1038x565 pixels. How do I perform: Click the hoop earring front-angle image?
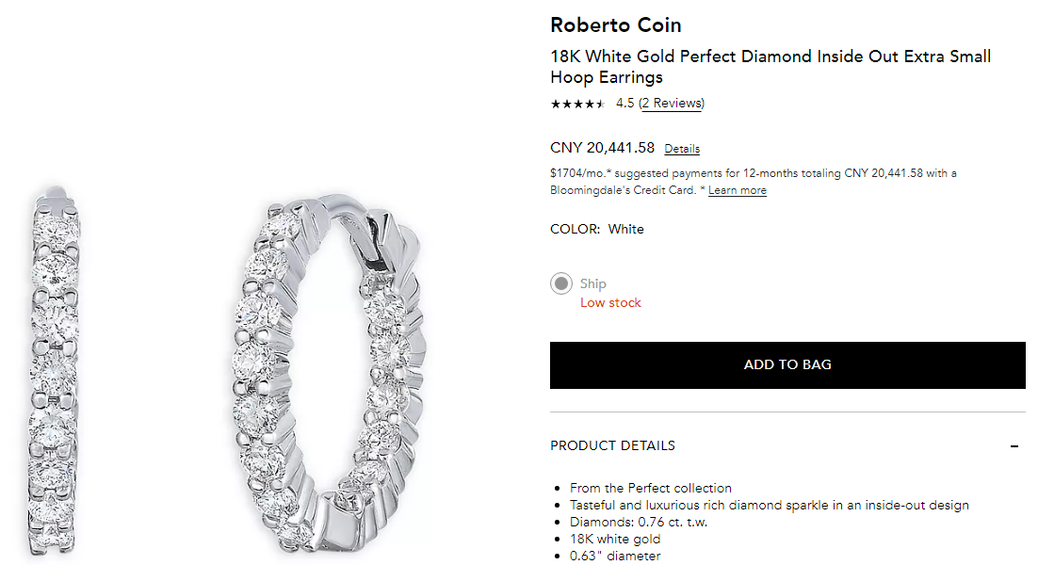click(x=326, y=373)
